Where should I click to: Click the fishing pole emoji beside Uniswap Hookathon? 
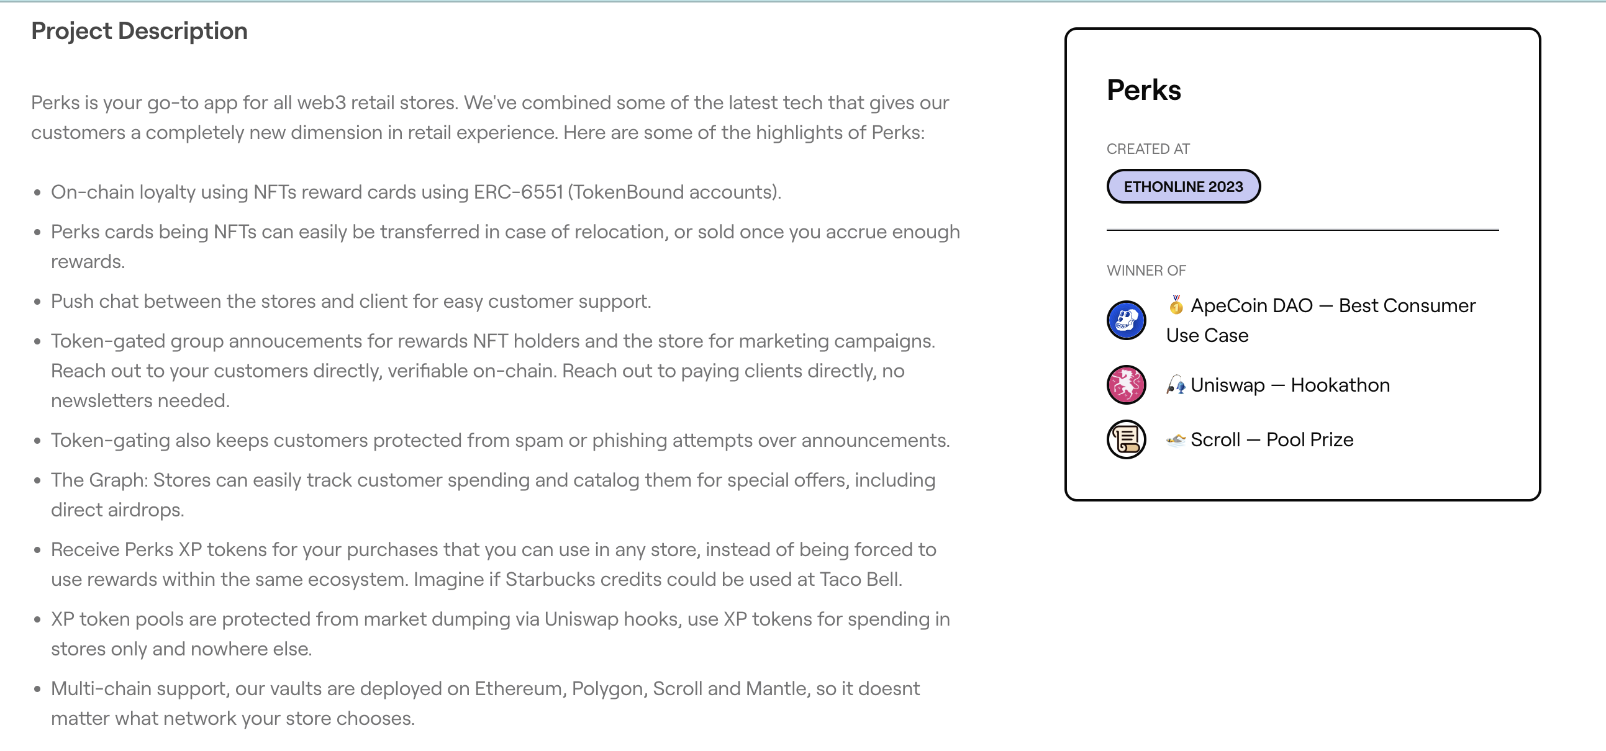point(1176,385)
